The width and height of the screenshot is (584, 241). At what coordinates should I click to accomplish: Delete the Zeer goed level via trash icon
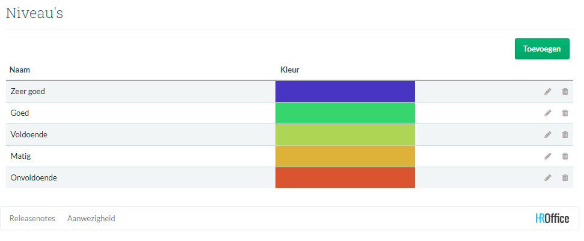[565, 92]
